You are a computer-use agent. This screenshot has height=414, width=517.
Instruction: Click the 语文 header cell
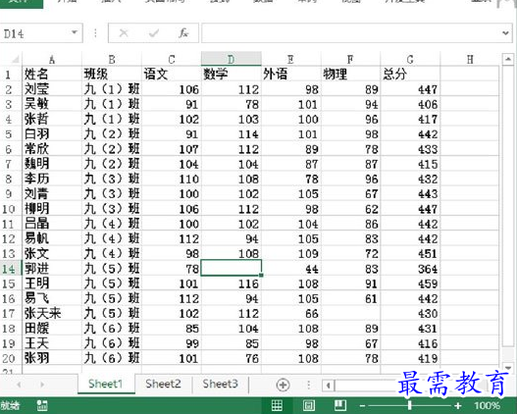pyautogui.click(x=172, y=74)
